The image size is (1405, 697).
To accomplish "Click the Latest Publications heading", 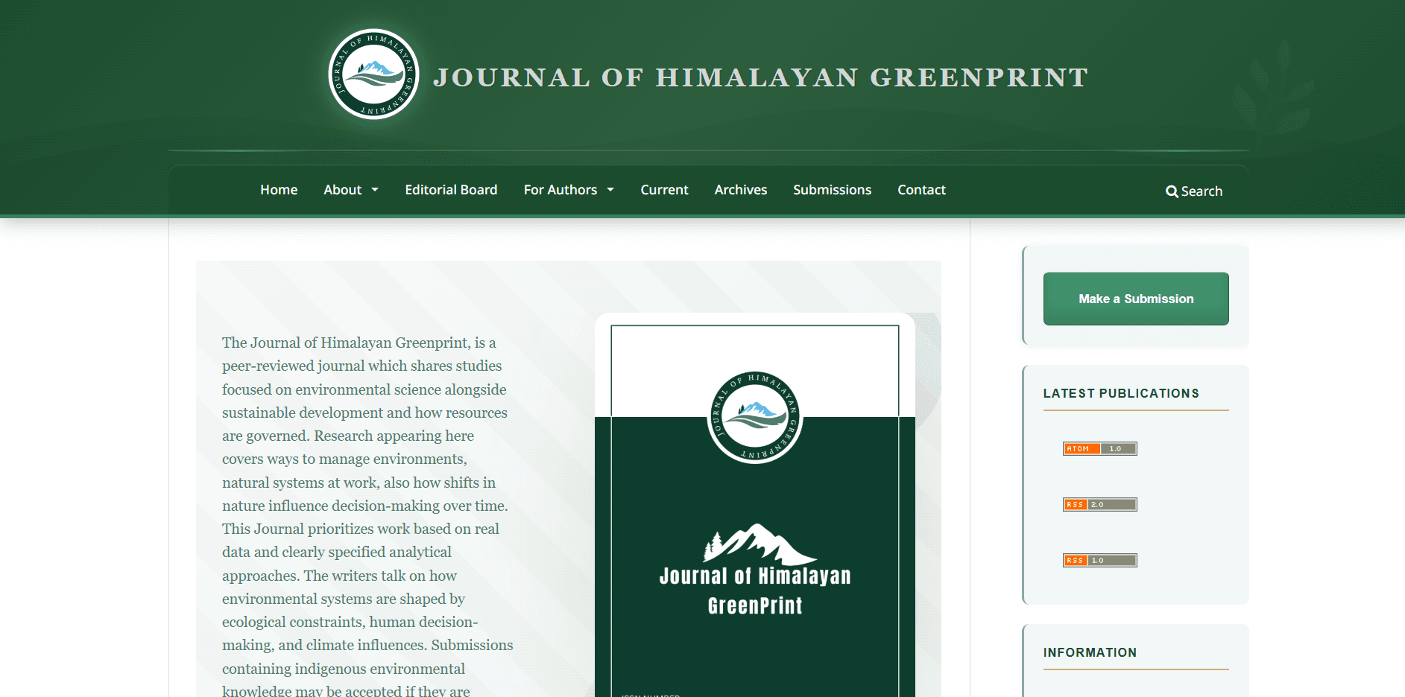I will click(x=1121, y=393).
